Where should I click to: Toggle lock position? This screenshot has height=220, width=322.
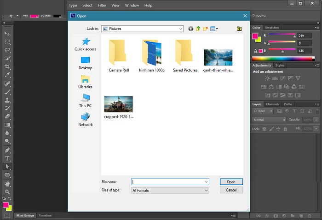point(278,129)
